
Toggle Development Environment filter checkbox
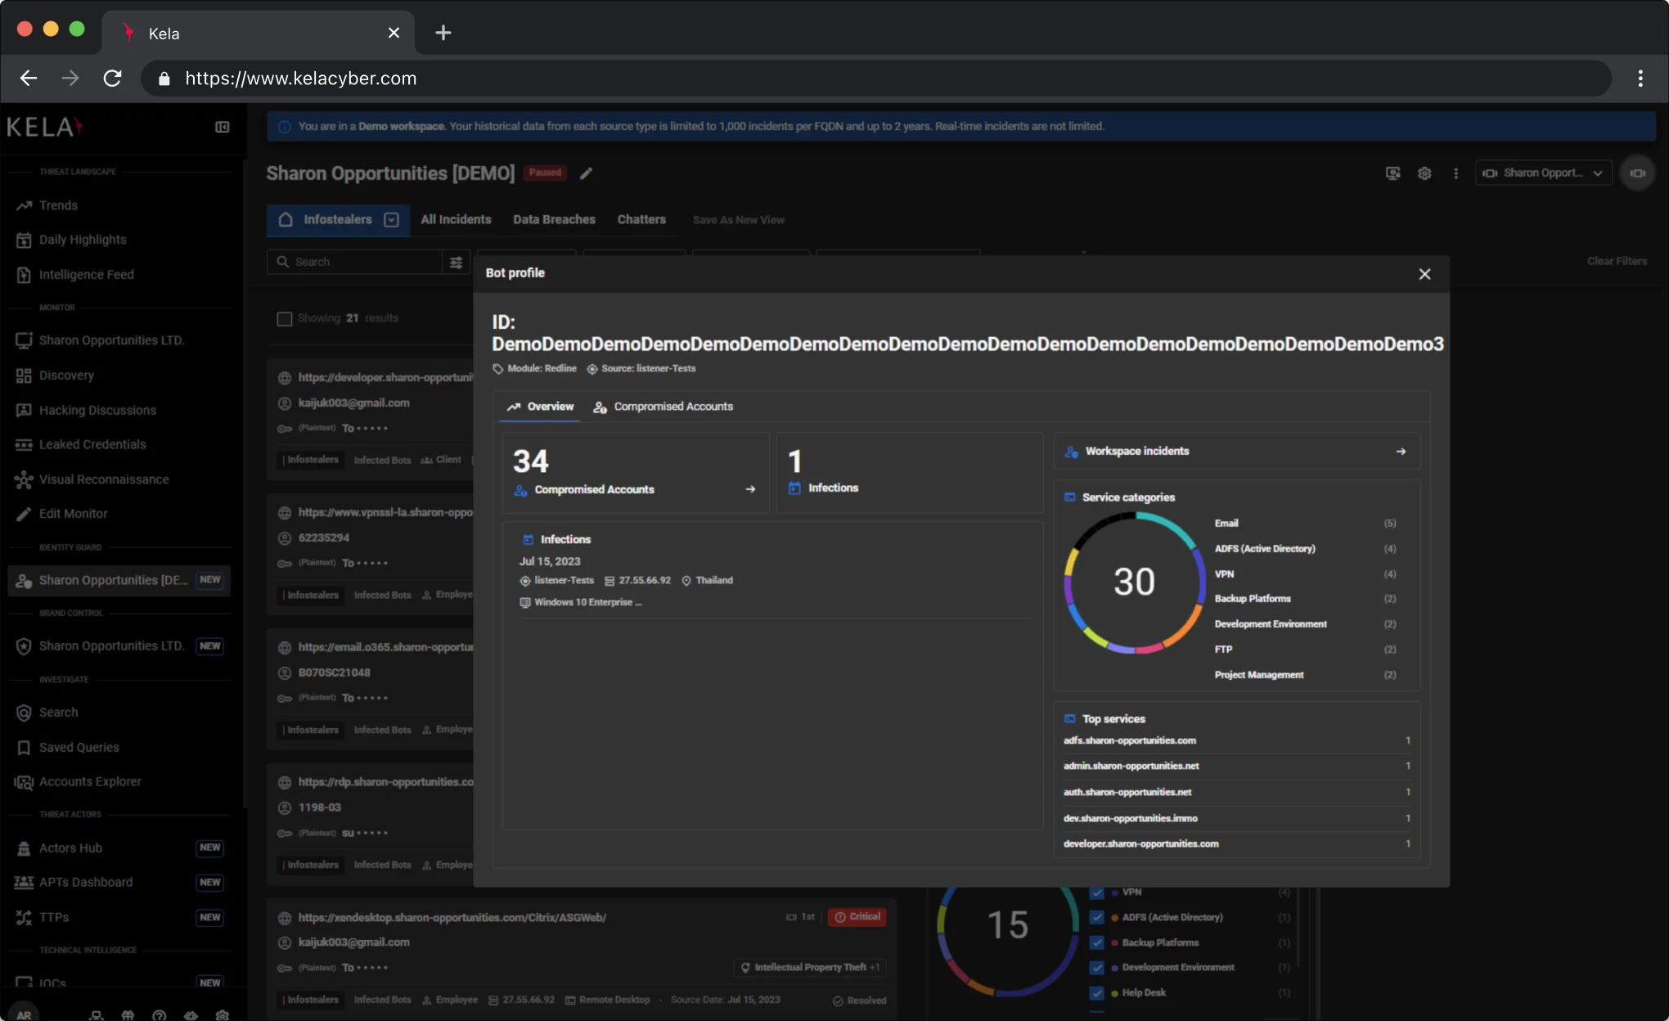click(1097, 968)
